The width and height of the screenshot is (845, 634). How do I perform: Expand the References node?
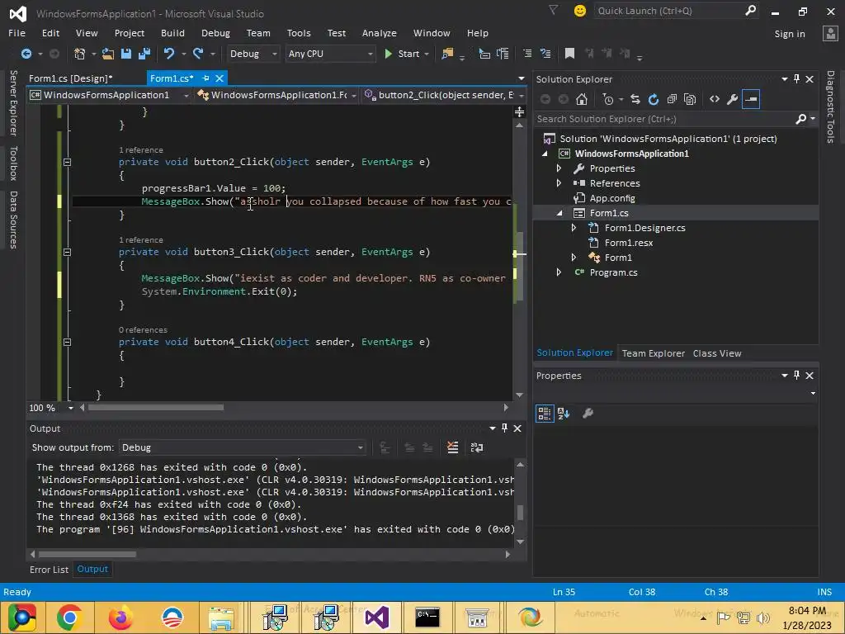[x=559, y=183]
